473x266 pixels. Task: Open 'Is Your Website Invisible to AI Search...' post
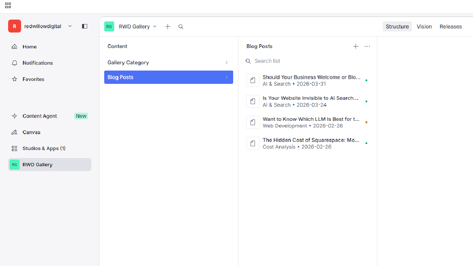click(308, 101)
